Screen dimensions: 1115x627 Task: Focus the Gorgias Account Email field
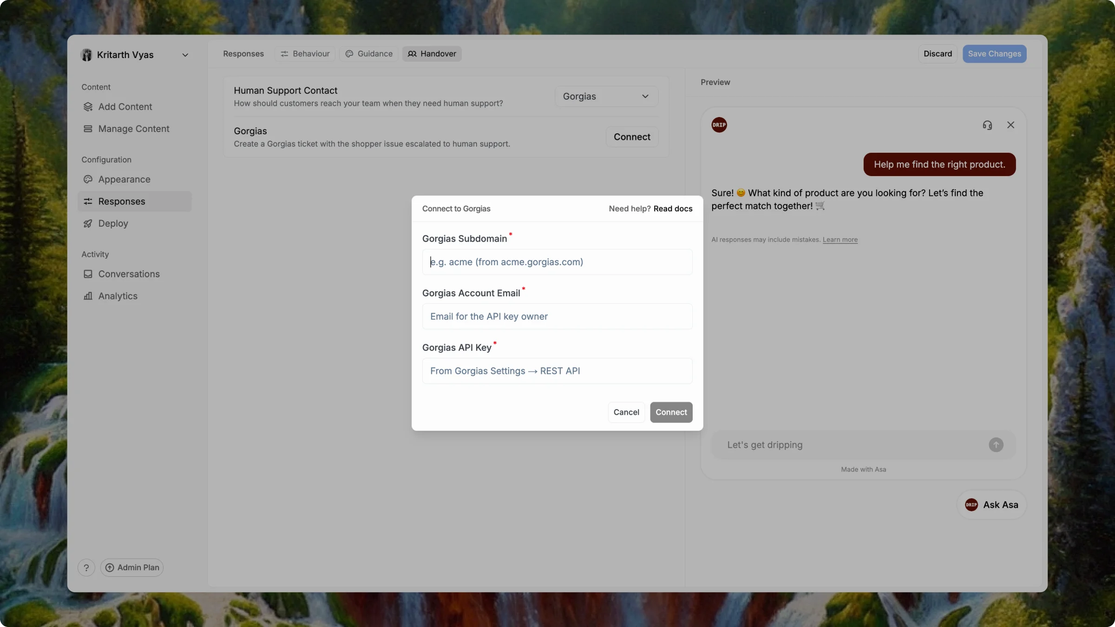click(x=557, y=316)
